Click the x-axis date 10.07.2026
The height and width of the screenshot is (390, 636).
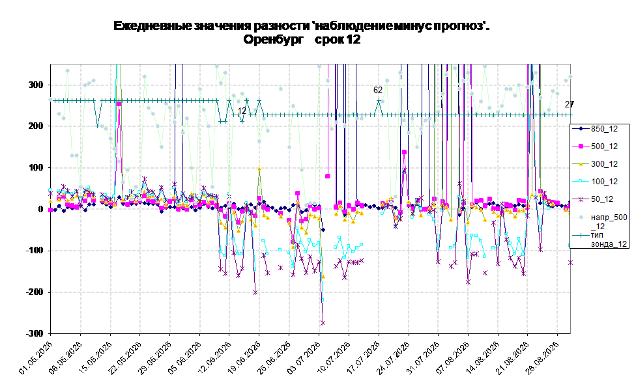click(334, 357)
